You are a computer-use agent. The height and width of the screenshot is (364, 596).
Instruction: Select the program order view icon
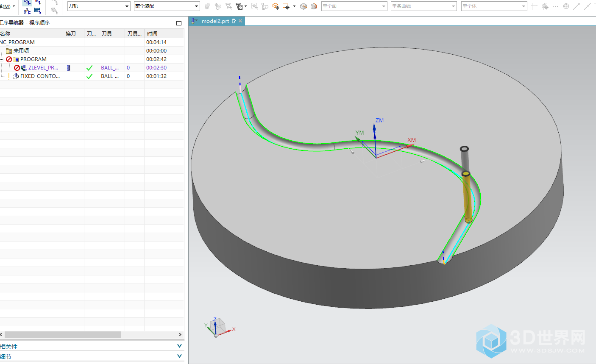click(x=27, y=3)
